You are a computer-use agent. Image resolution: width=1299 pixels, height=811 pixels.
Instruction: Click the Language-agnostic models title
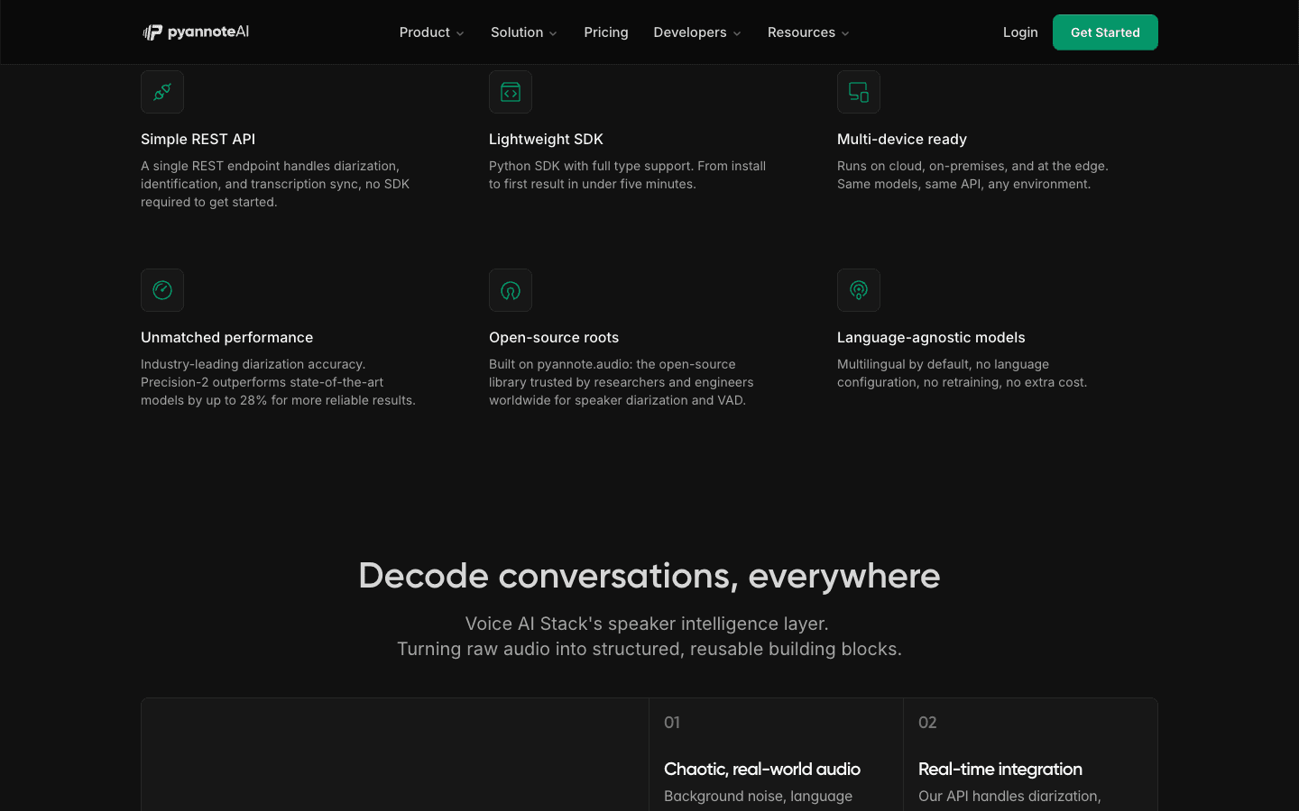[x=931, y=337]
